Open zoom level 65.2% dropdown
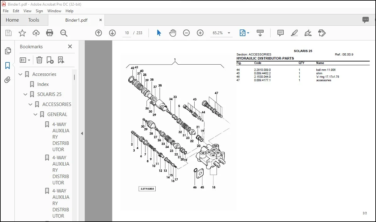 [x=229, y=33]
